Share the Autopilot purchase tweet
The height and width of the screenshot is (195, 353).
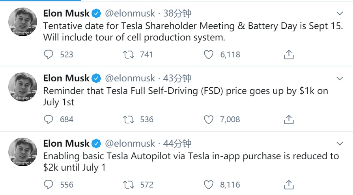pos(289,184)
